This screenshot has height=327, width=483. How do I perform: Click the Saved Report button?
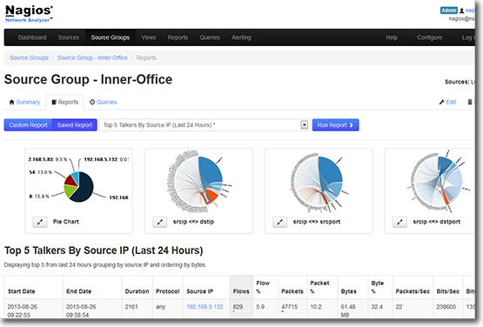point(75,125)
